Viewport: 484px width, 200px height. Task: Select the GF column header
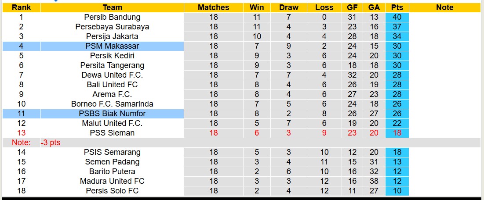[352, 7]
